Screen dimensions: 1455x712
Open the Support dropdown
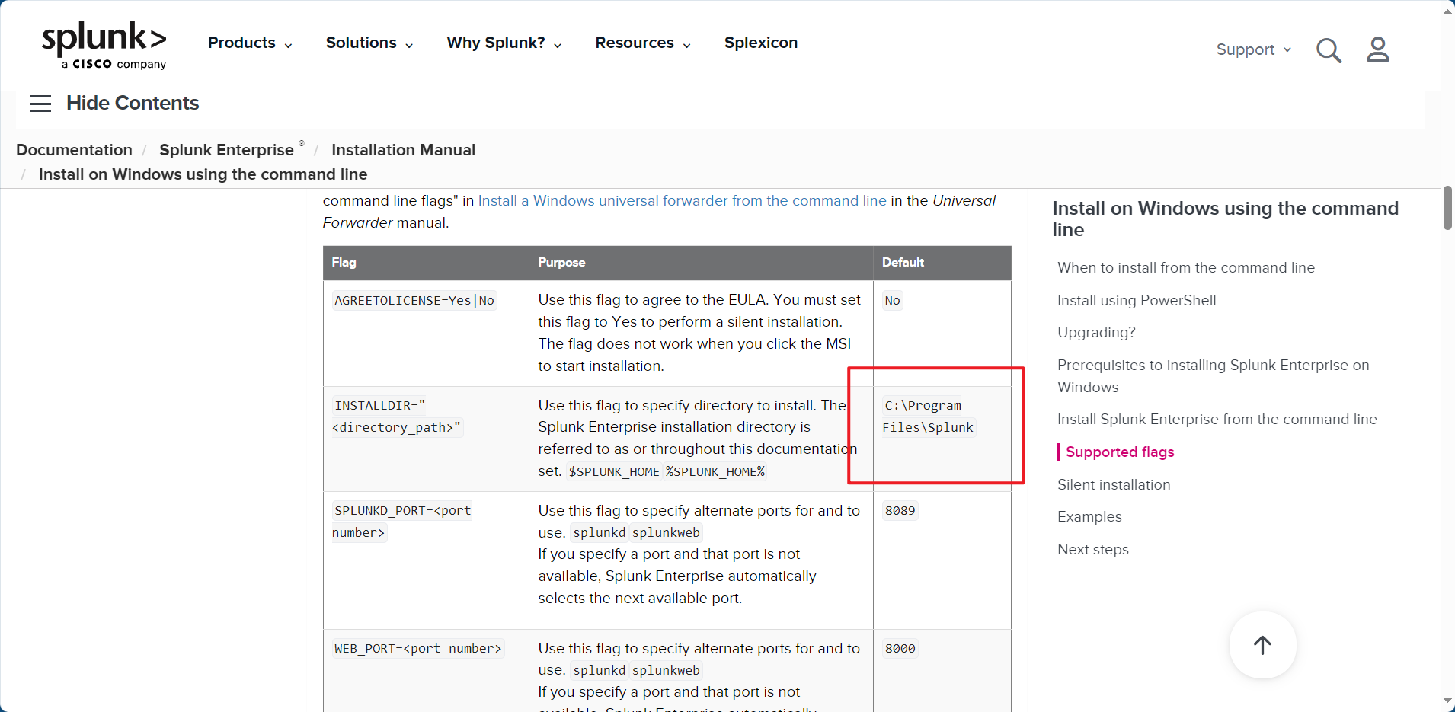pyautogui.click(x=1253, y=49)
